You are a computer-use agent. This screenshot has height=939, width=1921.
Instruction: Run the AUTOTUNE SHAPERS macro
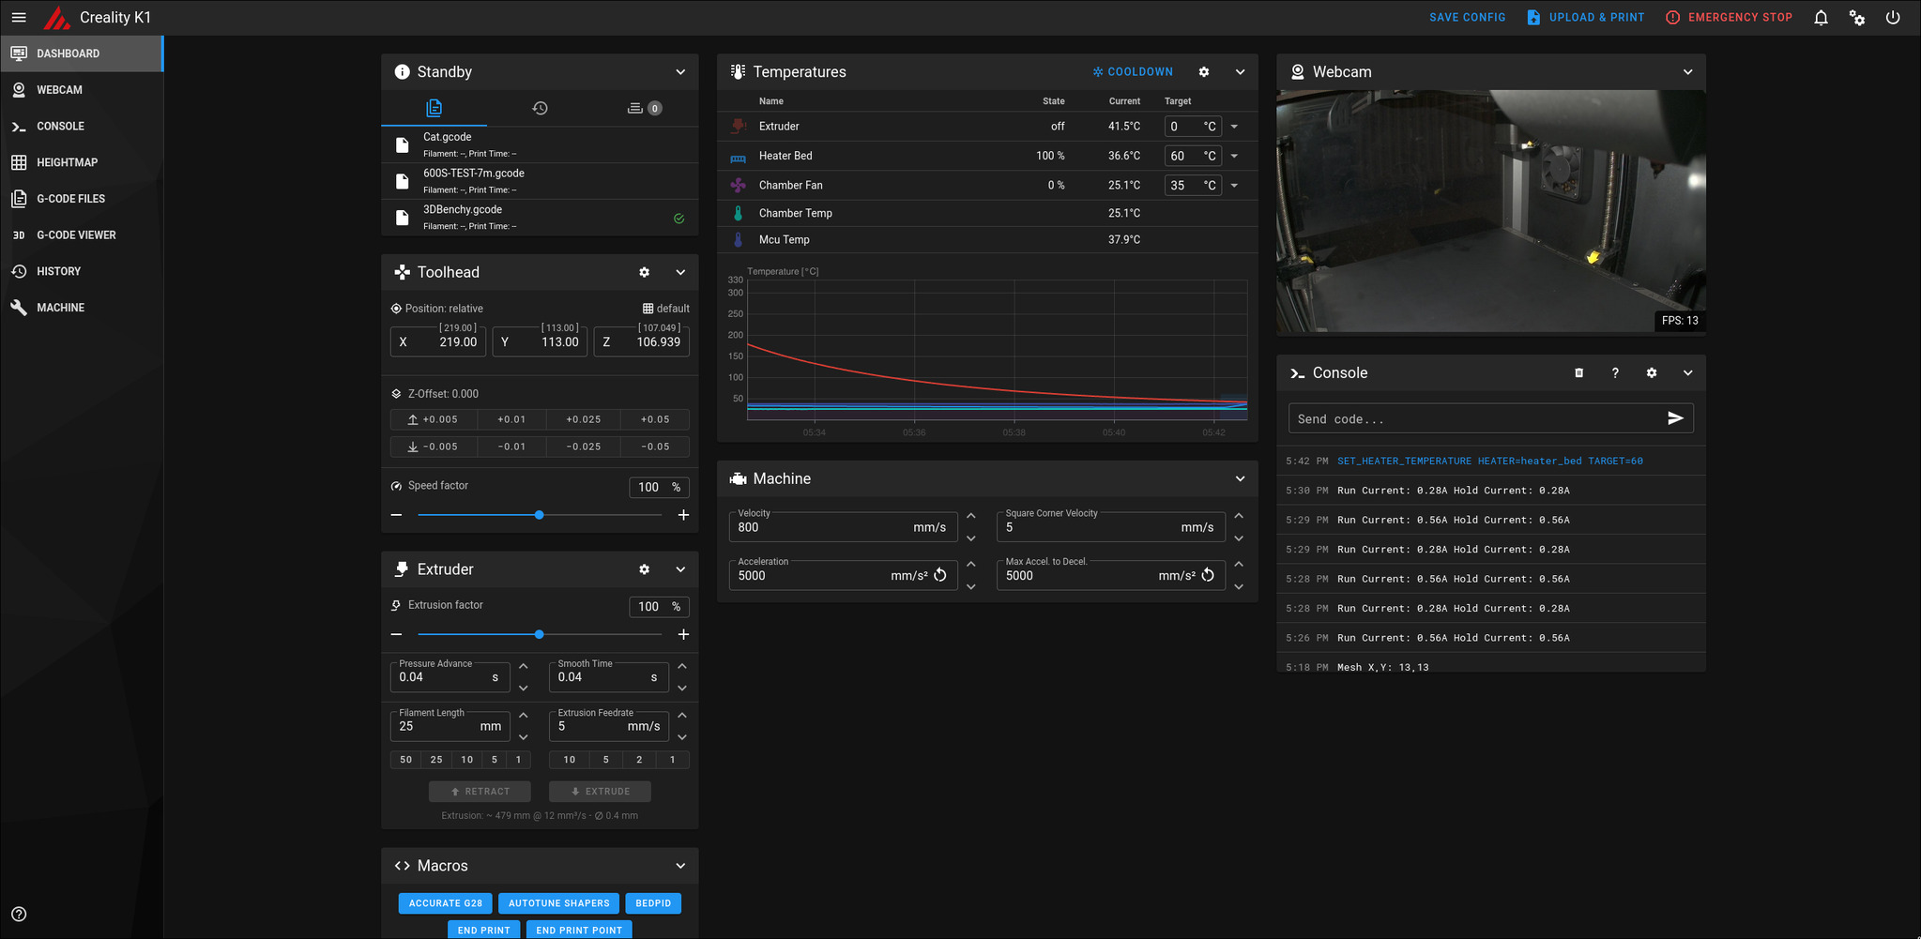point(558,903)
